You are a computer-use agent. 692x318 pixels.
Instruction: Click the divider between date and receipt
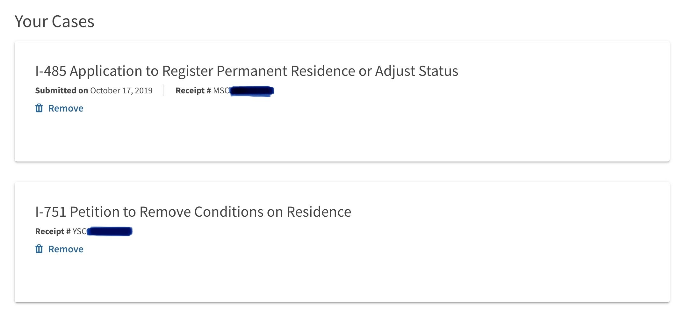tap(163, 90)
